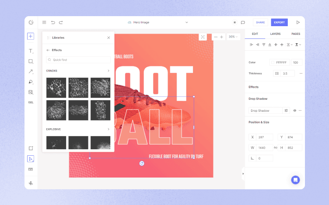
Task: Open the hourglass-shaped tidy dropdown
Action: pyautogui.click(x=298, y=44)
